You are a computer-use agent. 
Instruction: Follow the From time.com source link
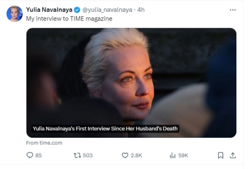tap(44, 143)
